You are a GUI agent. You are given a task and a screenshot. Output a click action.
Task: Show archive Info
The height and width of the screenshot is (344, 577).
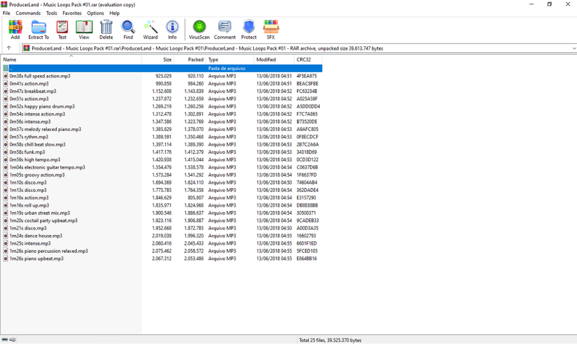tap(172, 29)
